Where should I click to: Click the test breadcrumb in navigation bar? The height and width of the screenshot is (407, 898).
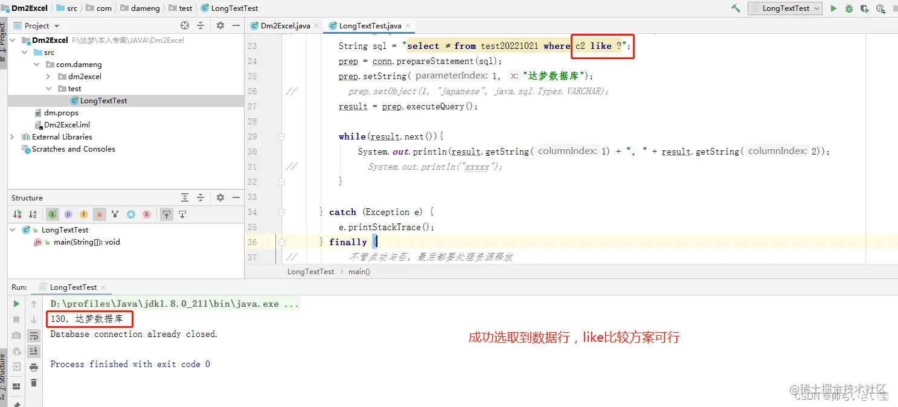(x=181, y=8)
